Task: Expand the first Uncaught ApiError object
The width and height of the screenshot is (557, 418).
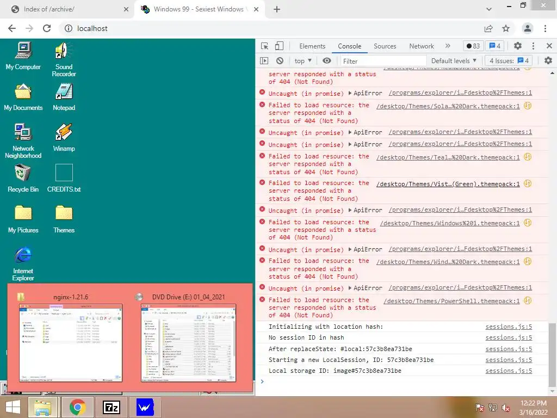Action: (350, 93)
